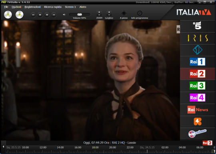Select the IRIS channel
Image resolution: width=216 pixels, height=154 pixels.
pos(198,38)
